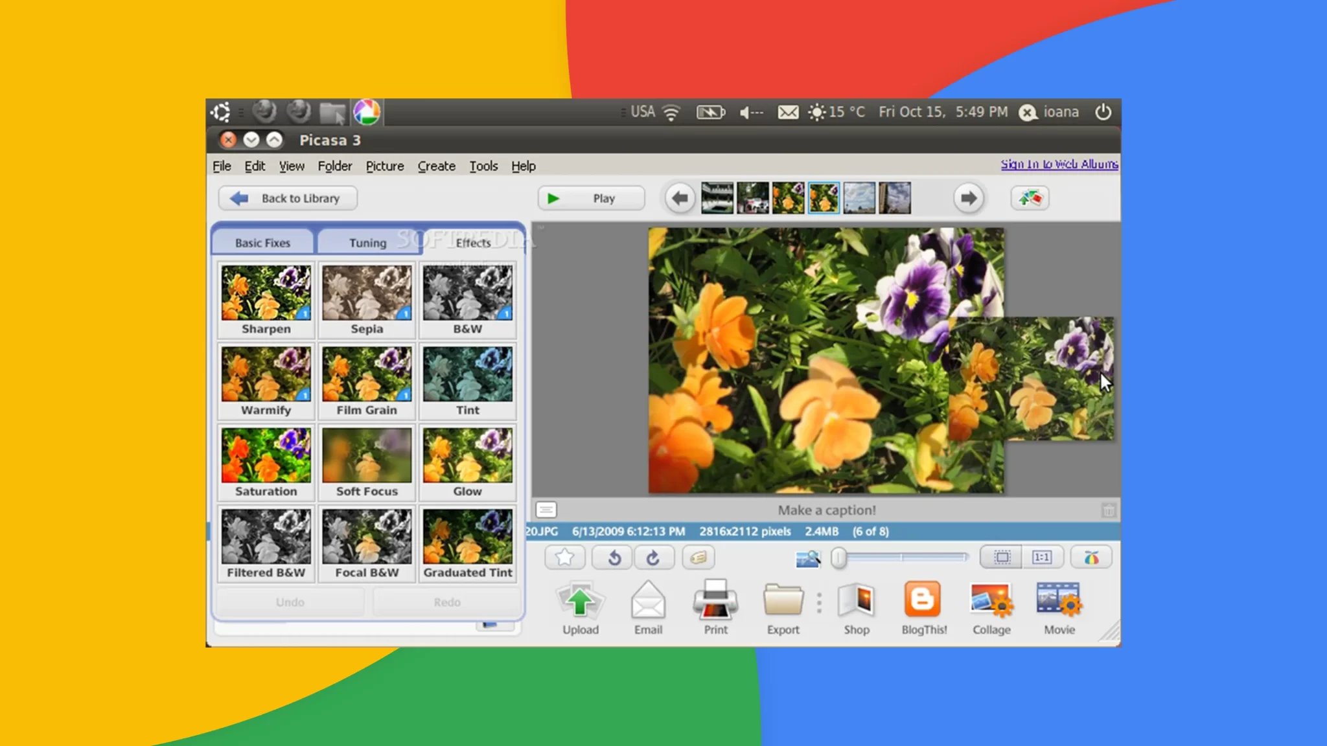Screen dimensions: 1327x746
Task: Click the power session icon
Action: (1103, 112)
